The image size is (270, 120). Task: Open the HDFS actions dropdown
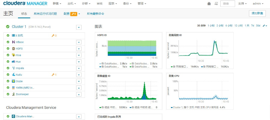pyautogui.click(x=79, y=49)
